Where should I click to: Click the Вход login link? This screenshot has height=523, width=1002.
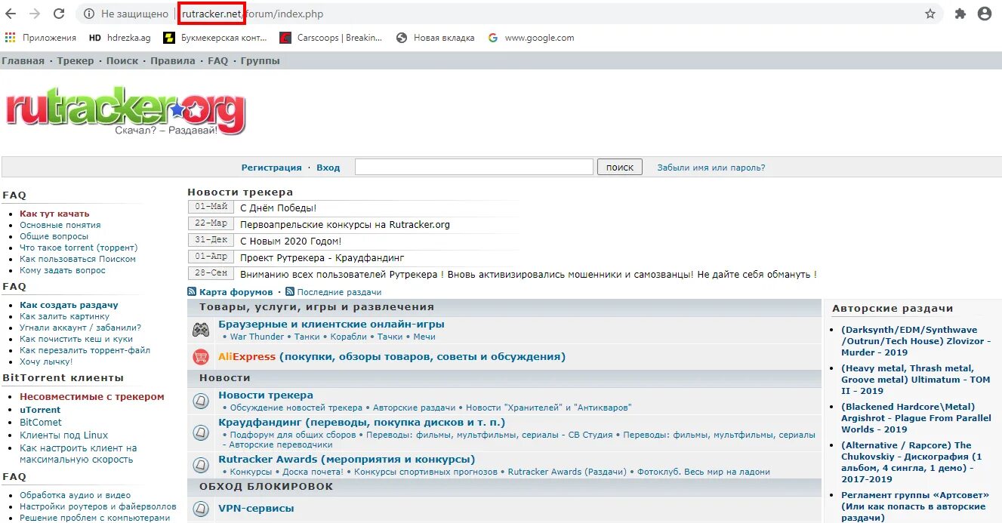click(x=328, y=168)
